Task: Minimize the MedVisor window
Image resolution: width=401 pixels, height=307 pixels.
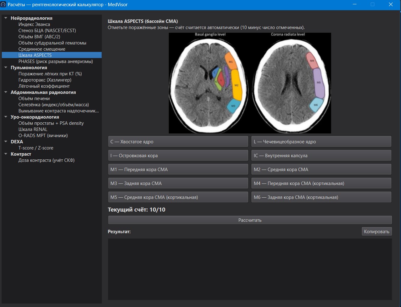Action: [x=355, y=4]
